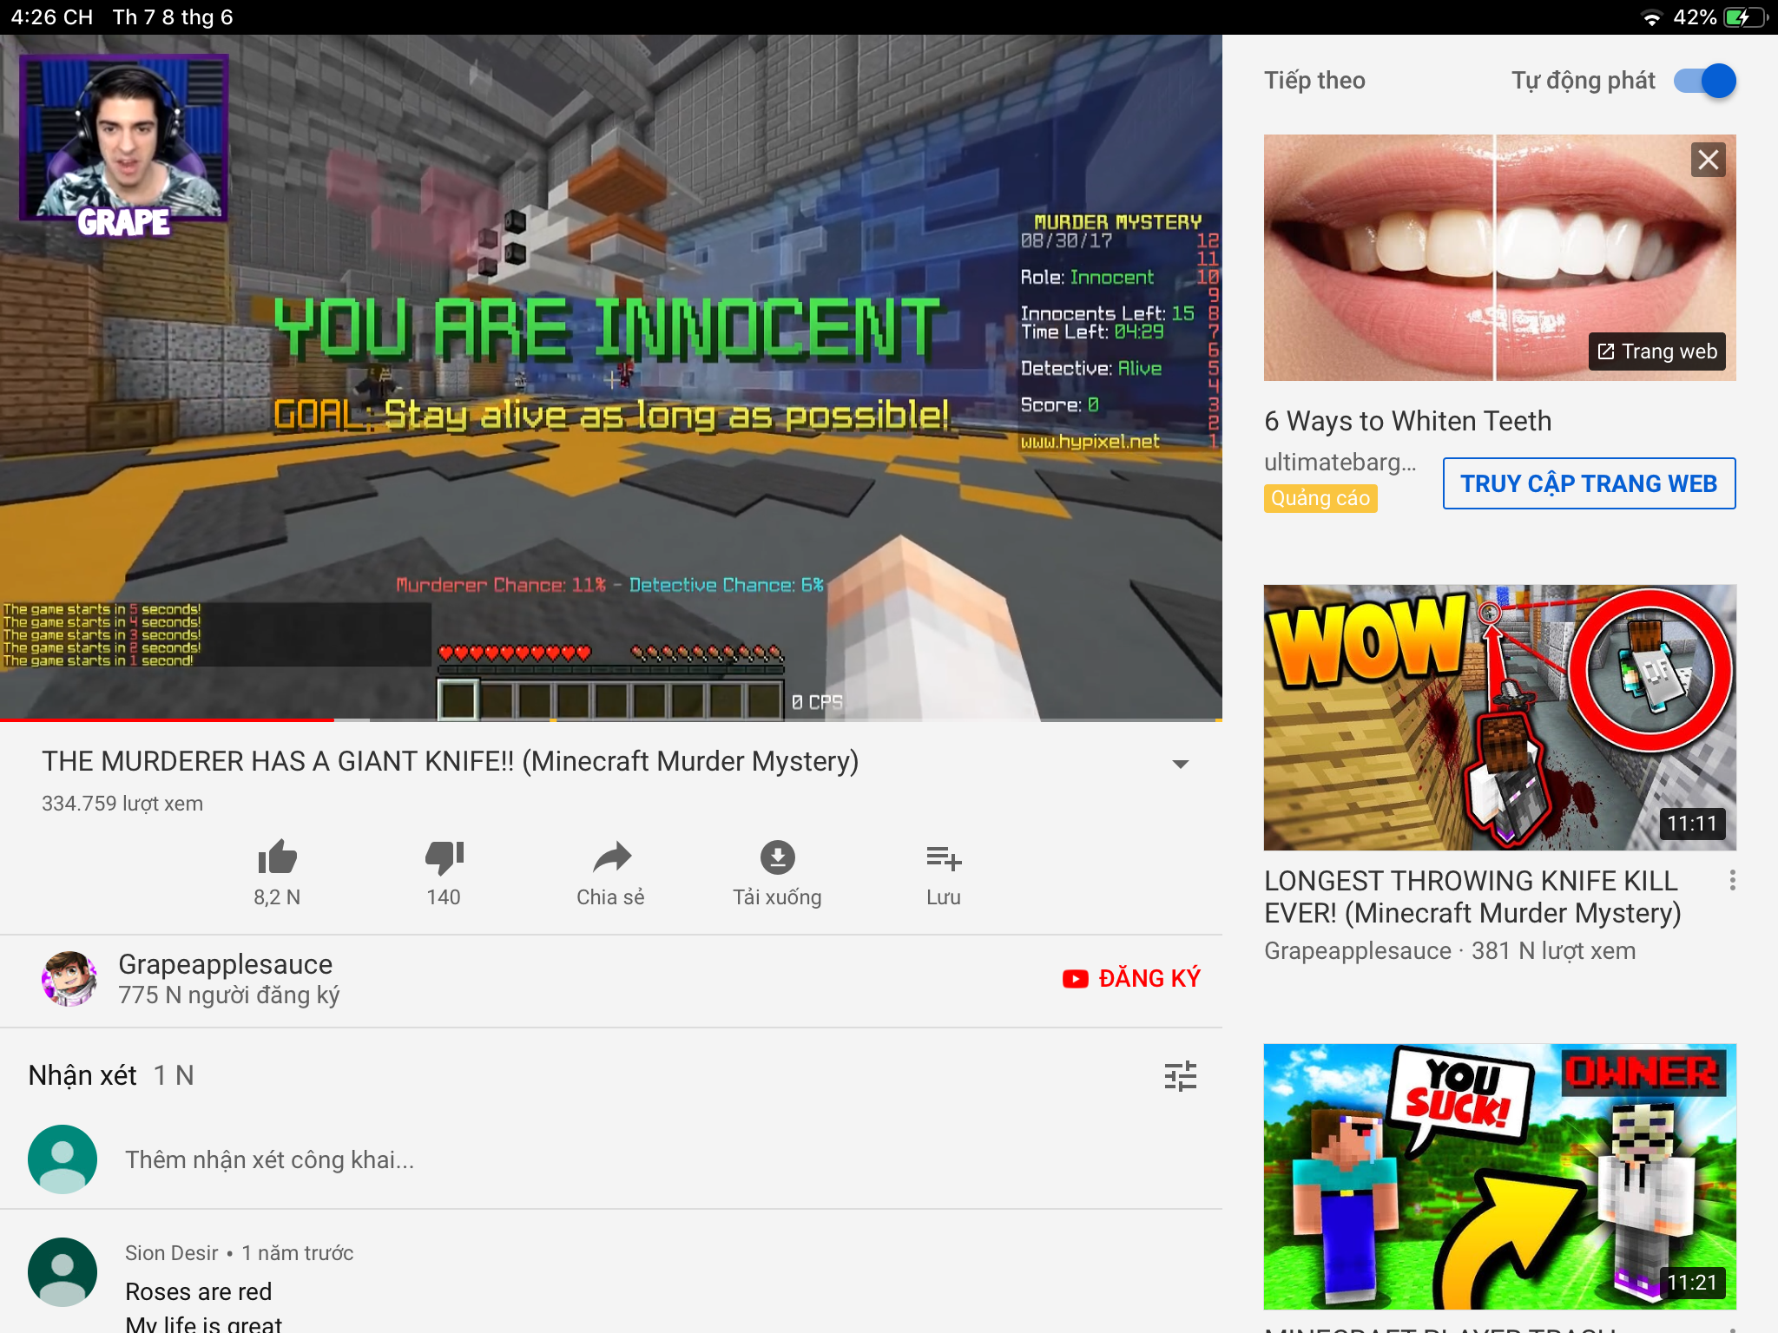The image size is (1778, 1333).
Task: Save video with Lưu playlist icon
Action: pyautogui.click(x=944, y=857)
